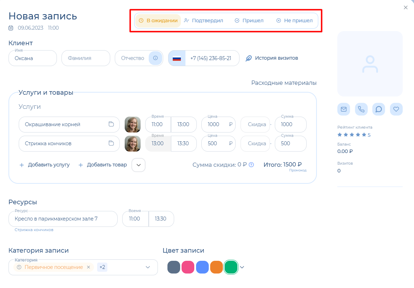Click the email envelope icon under client photo
The image size is (414, 288).
[343, 109]
